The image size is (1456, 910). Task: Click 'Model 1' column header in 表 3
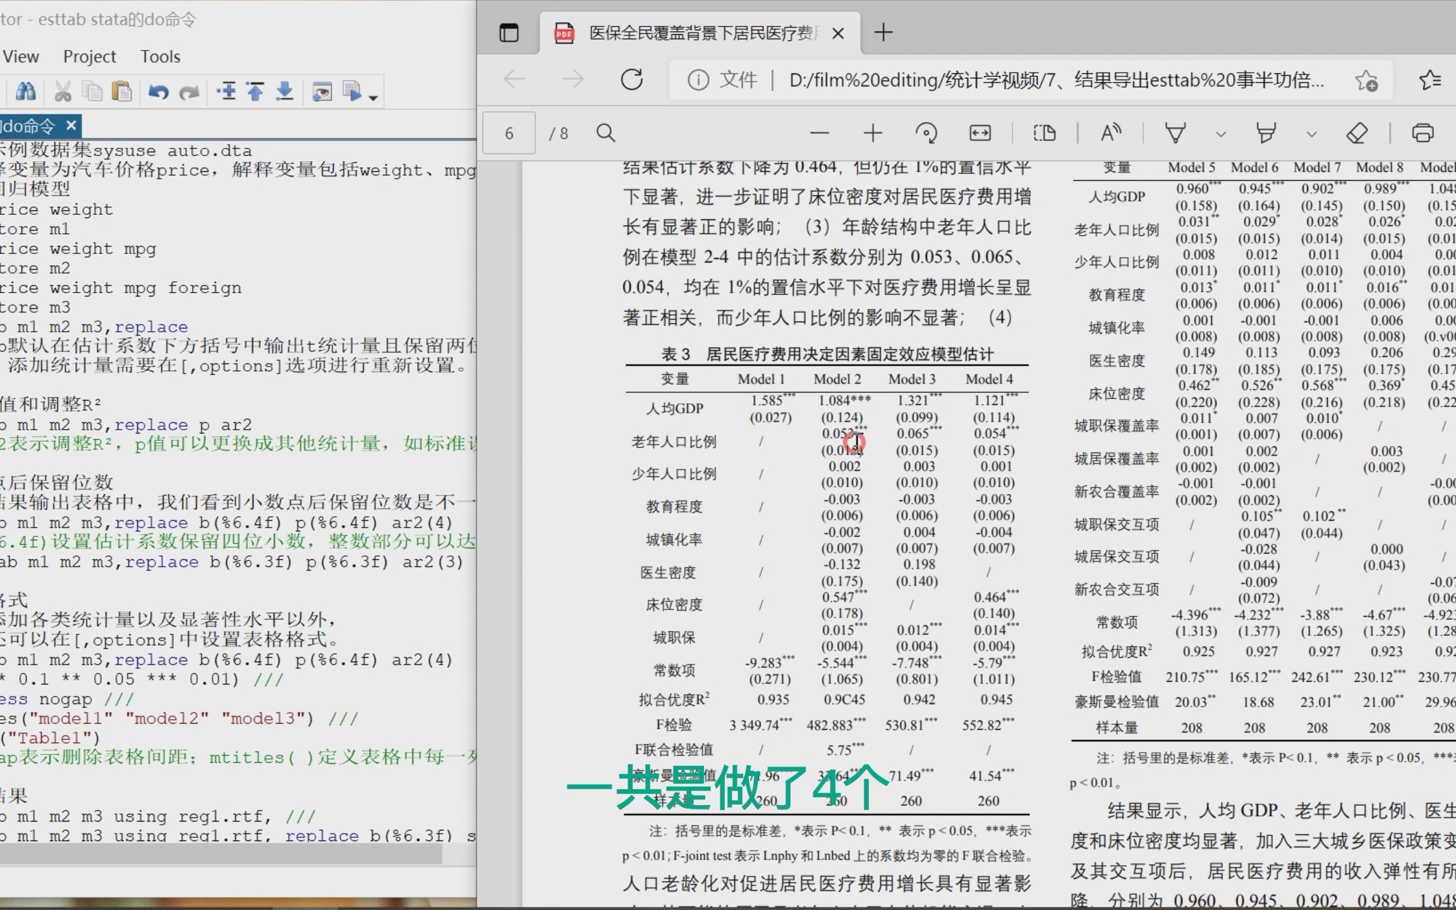tap(761, 379)
